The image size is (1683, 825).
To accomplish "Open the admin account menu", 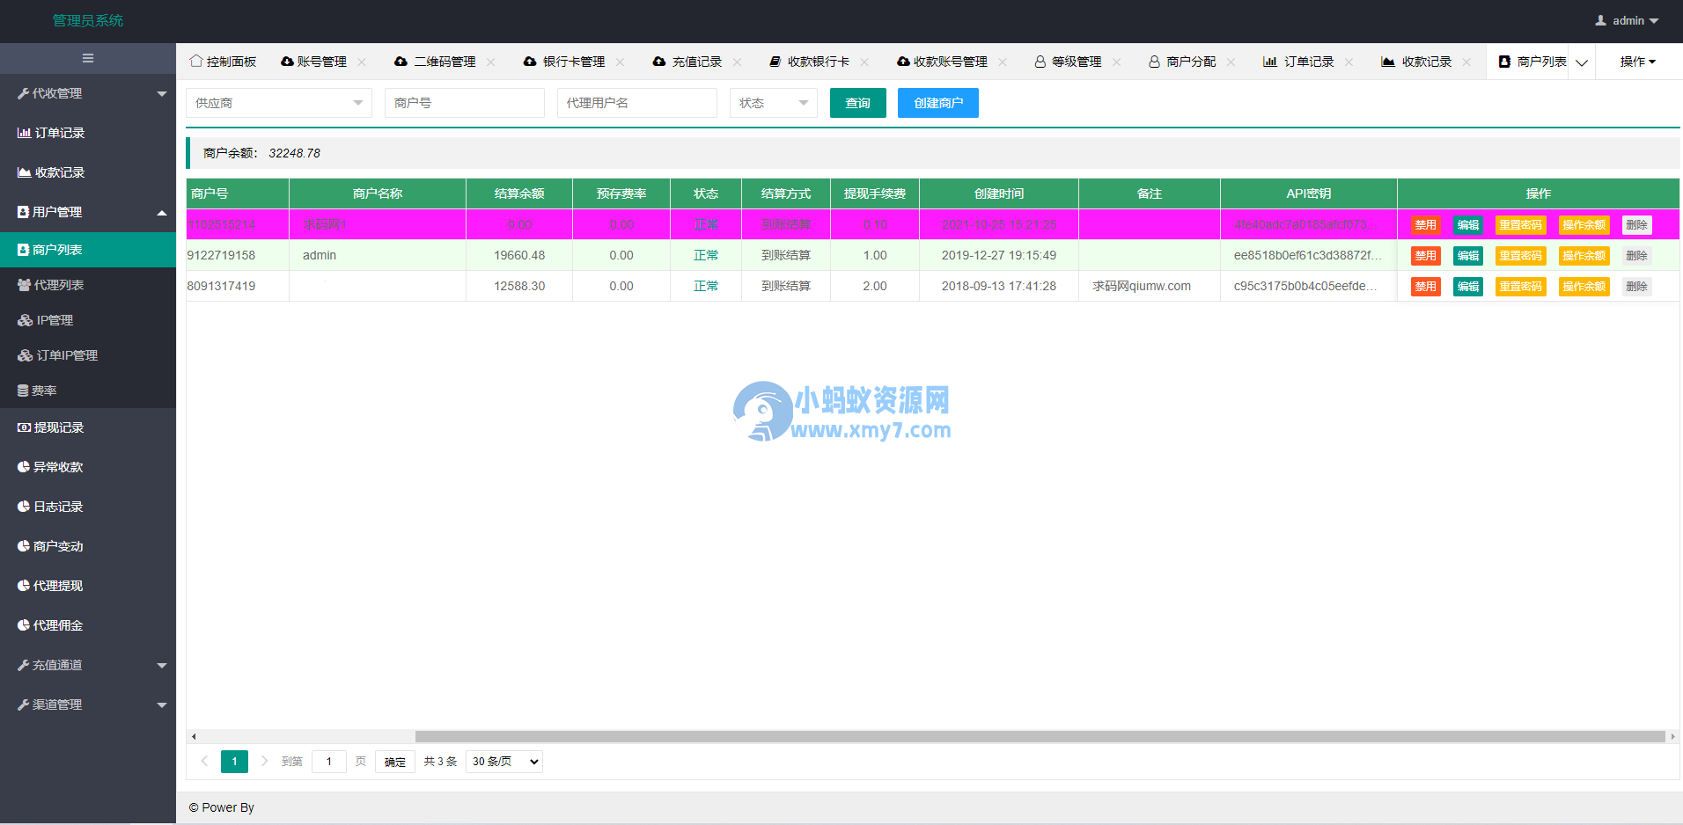I will pyautogui.click(x=1625, y=20).
